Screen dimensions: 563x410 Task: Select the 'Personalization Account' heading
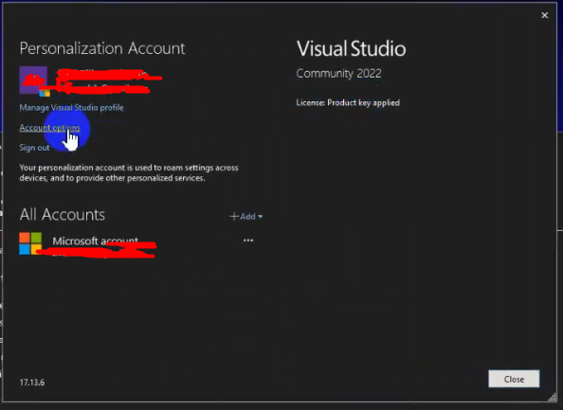coord(102,48)
